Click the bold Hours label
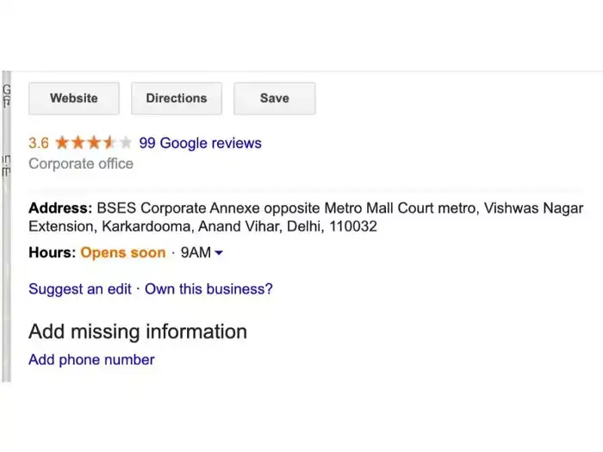The height and width of the screenshot is (452, 603). tap(52, 253)
